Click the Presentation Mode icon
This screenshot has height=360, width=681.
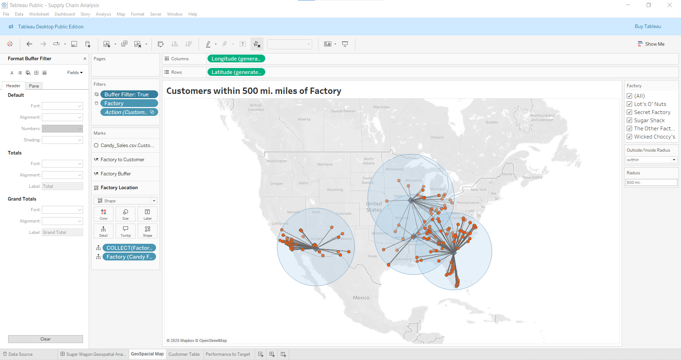(x=345, y=44)
